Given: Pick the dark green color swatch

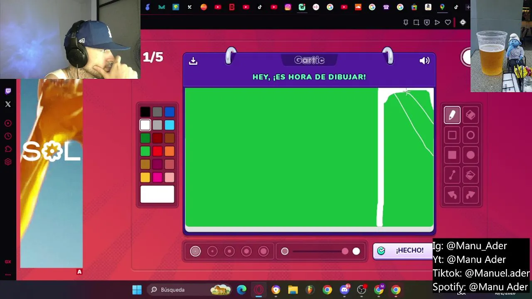Looking at the screenshot, I should click(145, 138).
